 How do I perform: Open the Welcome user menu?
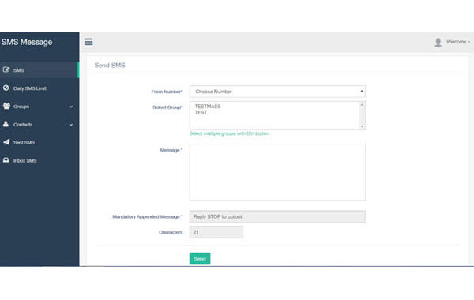[458, 42]
